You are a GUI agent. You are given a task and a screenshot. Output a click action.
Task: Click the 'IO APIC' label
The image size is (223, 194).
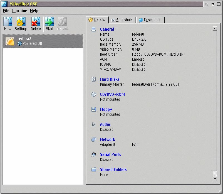click(x=106, y=64)
